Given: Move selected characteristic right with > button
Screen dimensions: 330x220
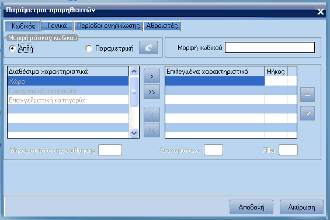Looking at the screenshot, I should (x=152, y=76).
